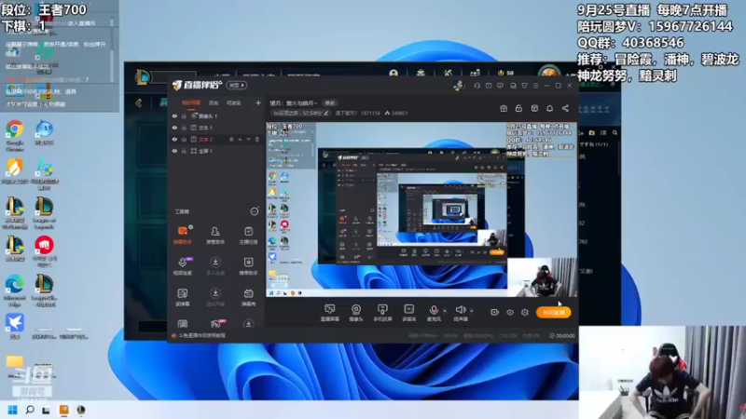Screen dimensions: 746x419
Task: Expand the microphone options arrow
Action: point(445,311)
